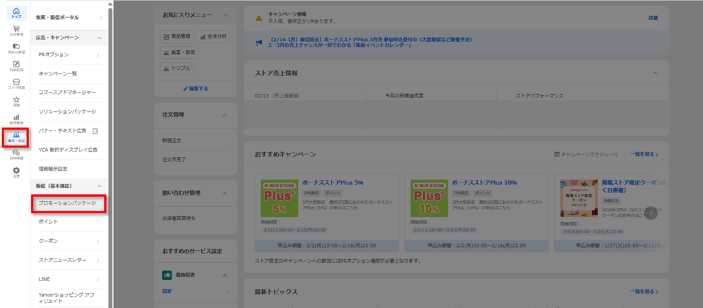Open 問合せ管理 chat icon in sidebar

click(x=16, y=48)
